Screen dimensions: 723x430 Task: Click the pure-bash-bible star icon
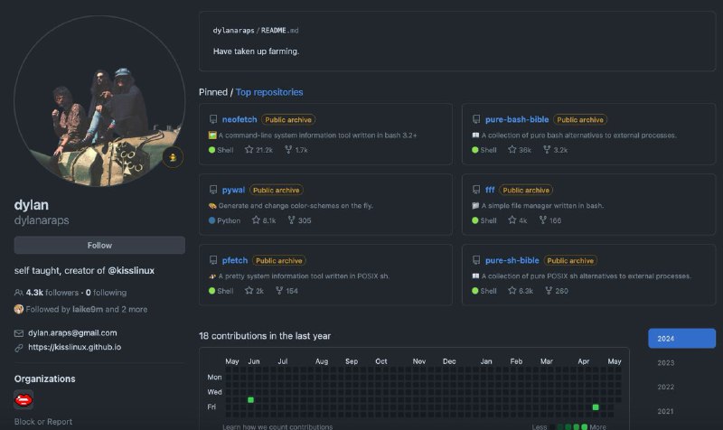point(512,150)
